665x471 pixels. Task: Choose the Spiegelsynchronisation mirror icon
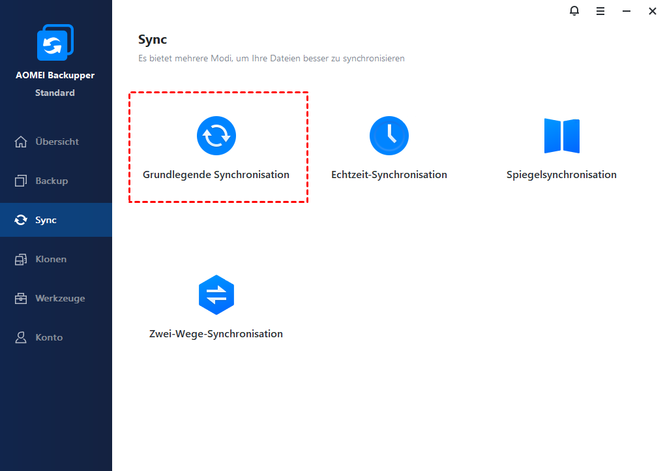point(562,136)
